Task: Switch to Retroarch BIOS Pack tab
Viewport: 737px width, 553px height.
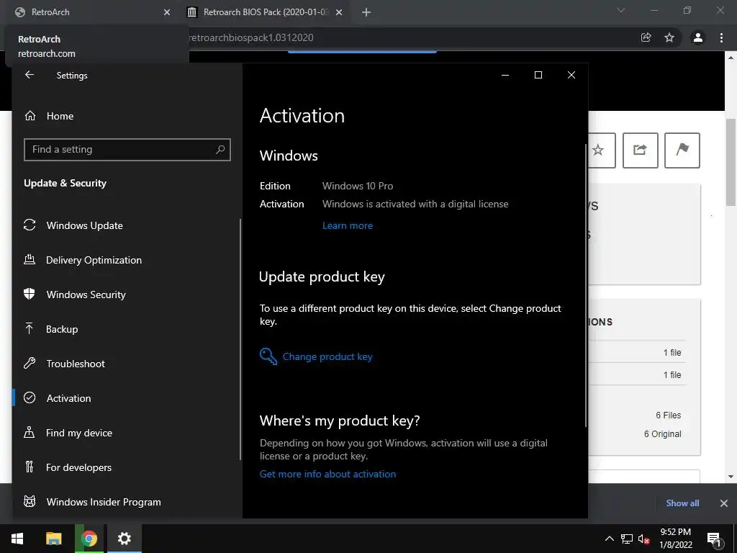Action: click(x=265, y=12)
